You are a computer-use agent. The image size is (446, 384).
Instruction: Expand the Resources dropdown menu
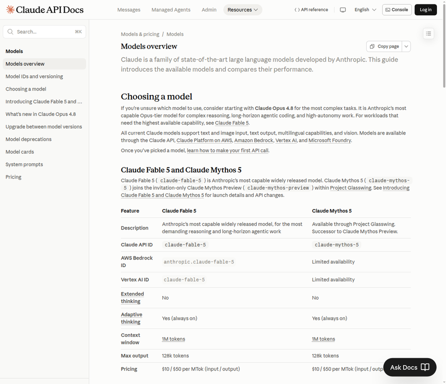(243, 9)
